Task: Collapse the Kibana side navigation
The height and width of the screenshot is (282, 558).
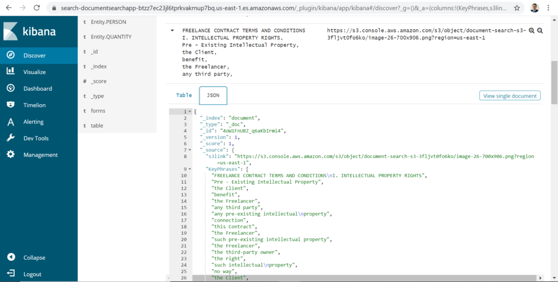Action: click(34, 258)
